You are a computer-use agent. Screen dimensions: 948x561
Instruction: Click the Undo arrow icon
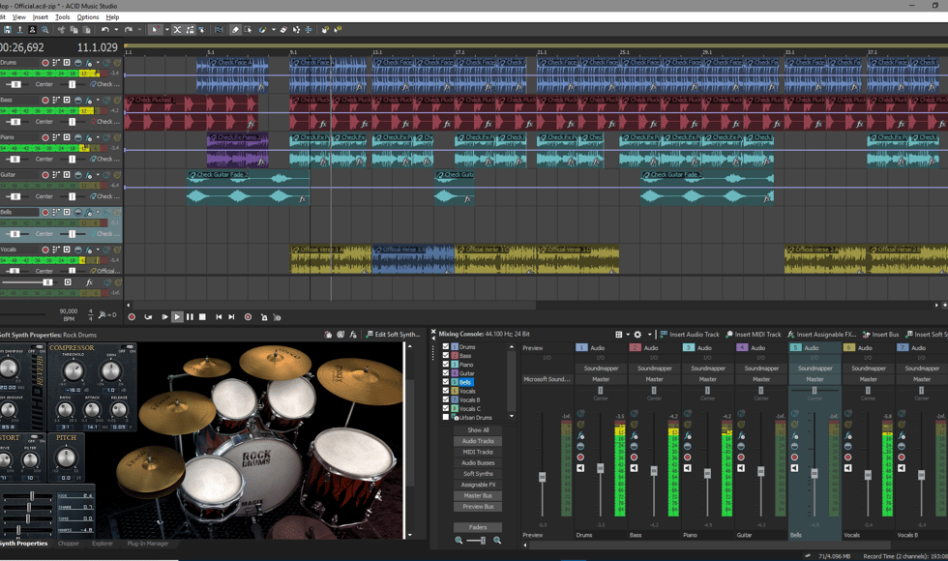[x=105, y=29]
